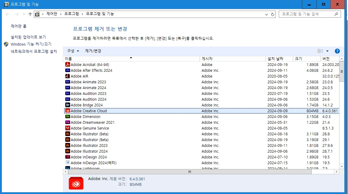This screenshot has height=194, width=348.
Task: Open the address bar history dropdown
Action: [266, 14]
